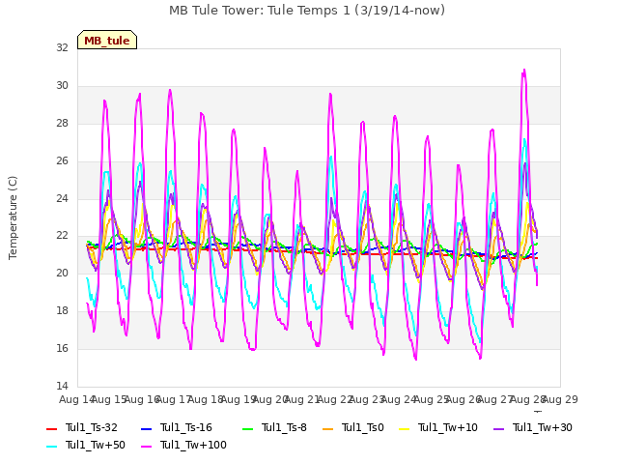
Task: Click the 24 y-axis tick label
Action: click(62, 198)
